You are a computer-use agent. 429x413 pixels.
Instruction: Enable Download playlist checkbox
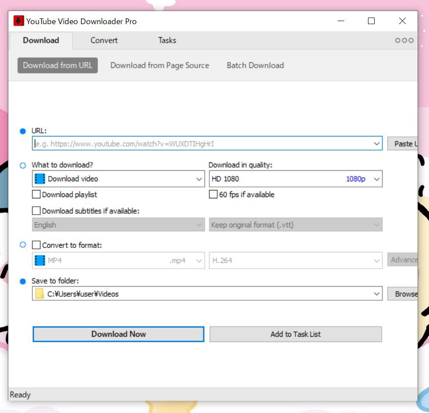36,194
